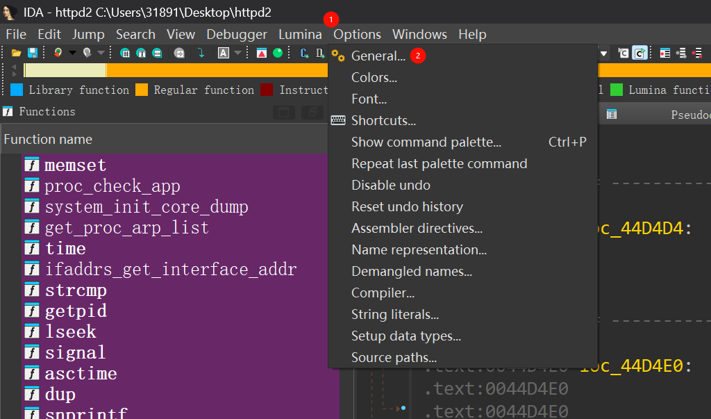Open the jump back history dropdown arrow

(72, 53)
